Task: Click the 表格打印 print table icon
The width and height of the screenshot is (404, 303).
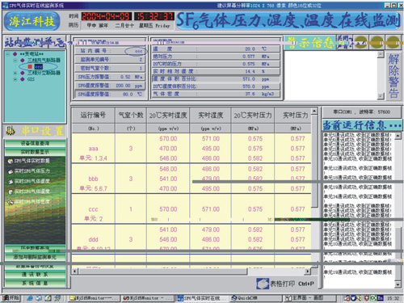Action: point(263,284)
